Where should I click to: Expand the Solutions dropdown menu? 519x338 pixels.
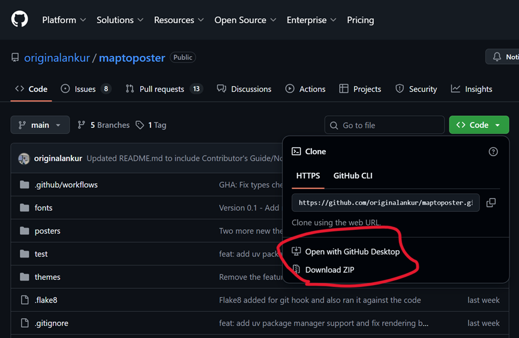pos(120,20)
